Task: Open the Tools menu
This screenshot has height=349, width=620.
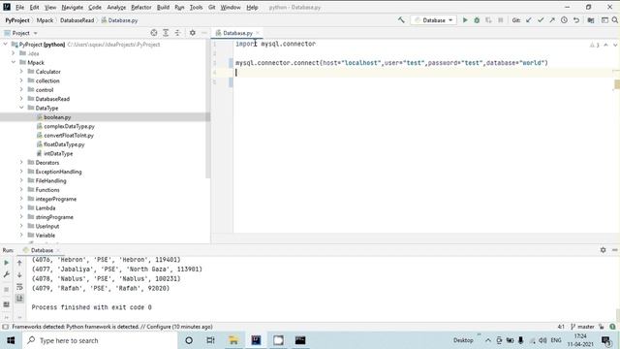Action: [196, 8]
